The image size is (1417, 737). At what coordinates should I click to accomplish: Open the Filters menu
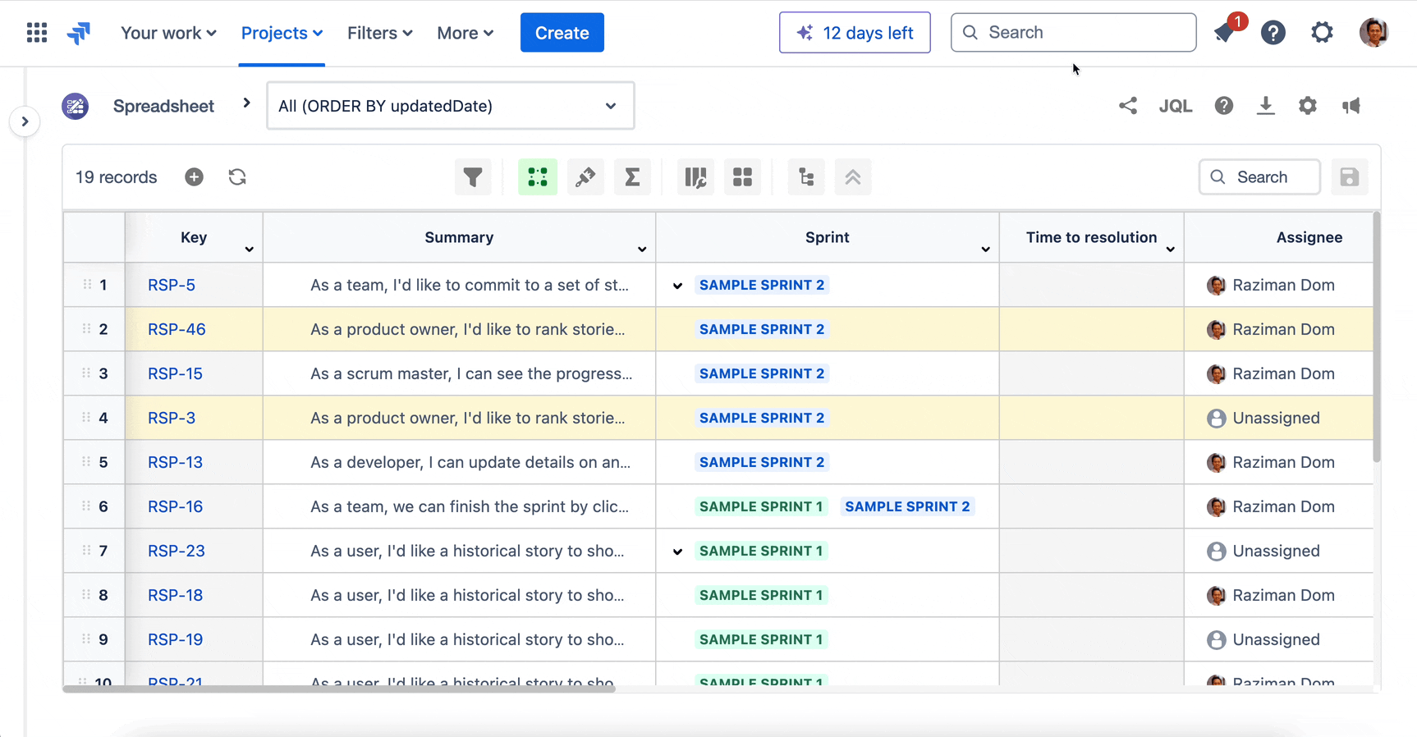(379, 33)
